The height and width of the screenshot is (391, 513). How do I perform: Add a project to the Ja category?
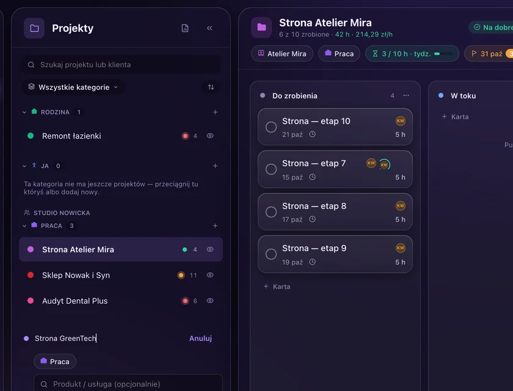pyautogui.click(x=215, y=166)
